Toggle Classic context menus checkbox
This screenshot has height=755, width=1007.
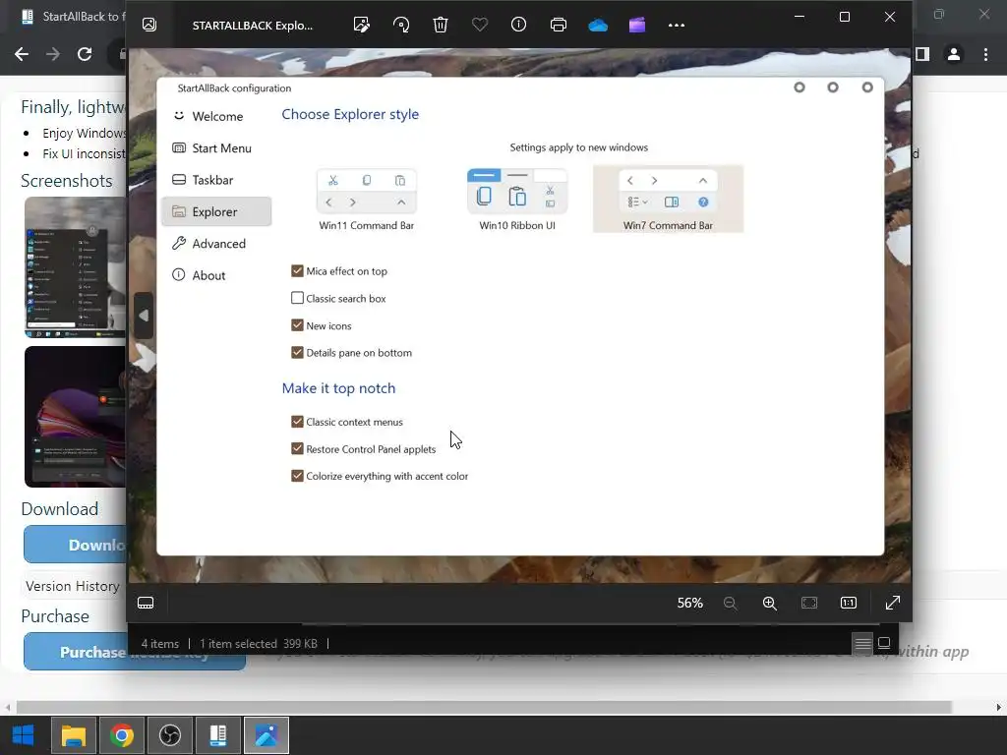[x=297, y=421]
